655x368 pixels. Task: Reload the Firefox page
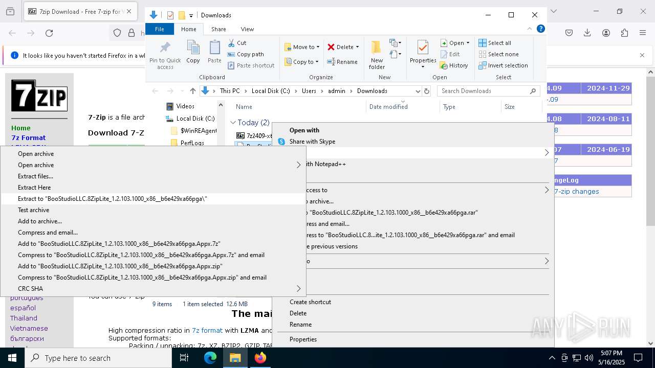[49, 33]
